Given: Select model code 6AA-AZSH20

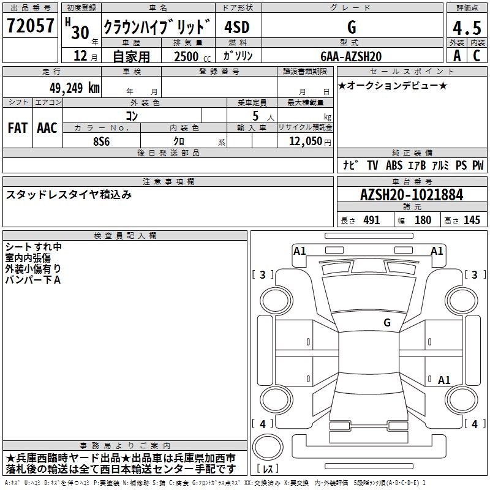Looking at the screenshot, I should pos(351,56).
